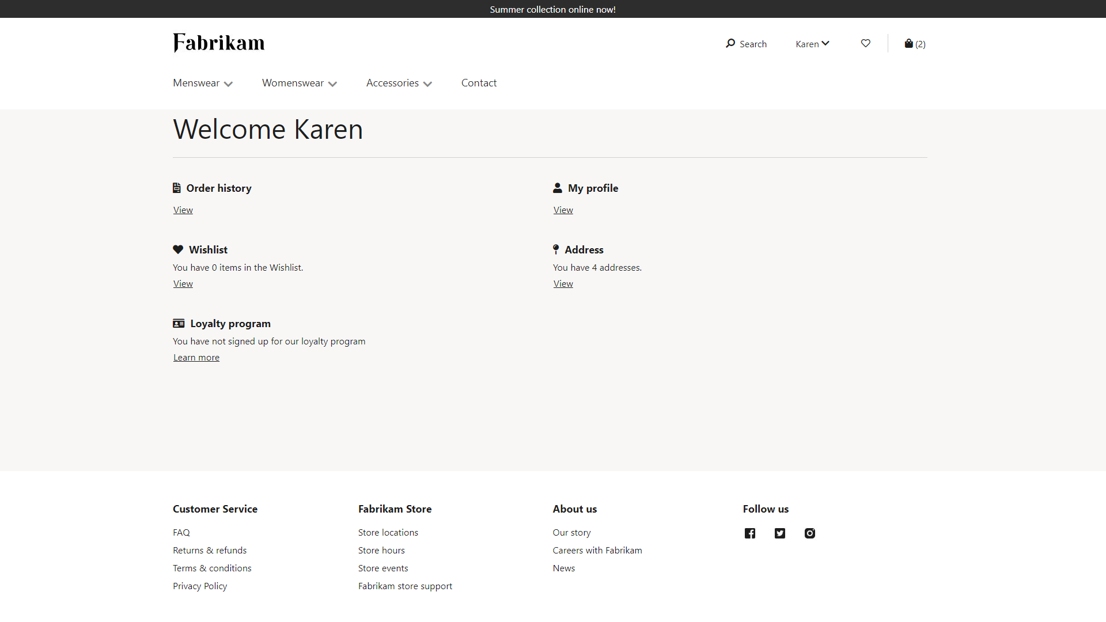Screen dimensions: 1106x622
Task: View saved addresses section
Action: tap(563, 283)
